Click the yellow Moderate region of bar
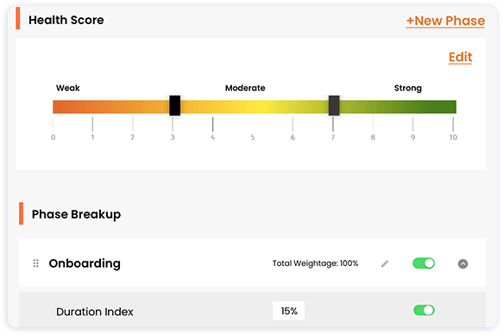The image size is (503, 335). (255, 107)
